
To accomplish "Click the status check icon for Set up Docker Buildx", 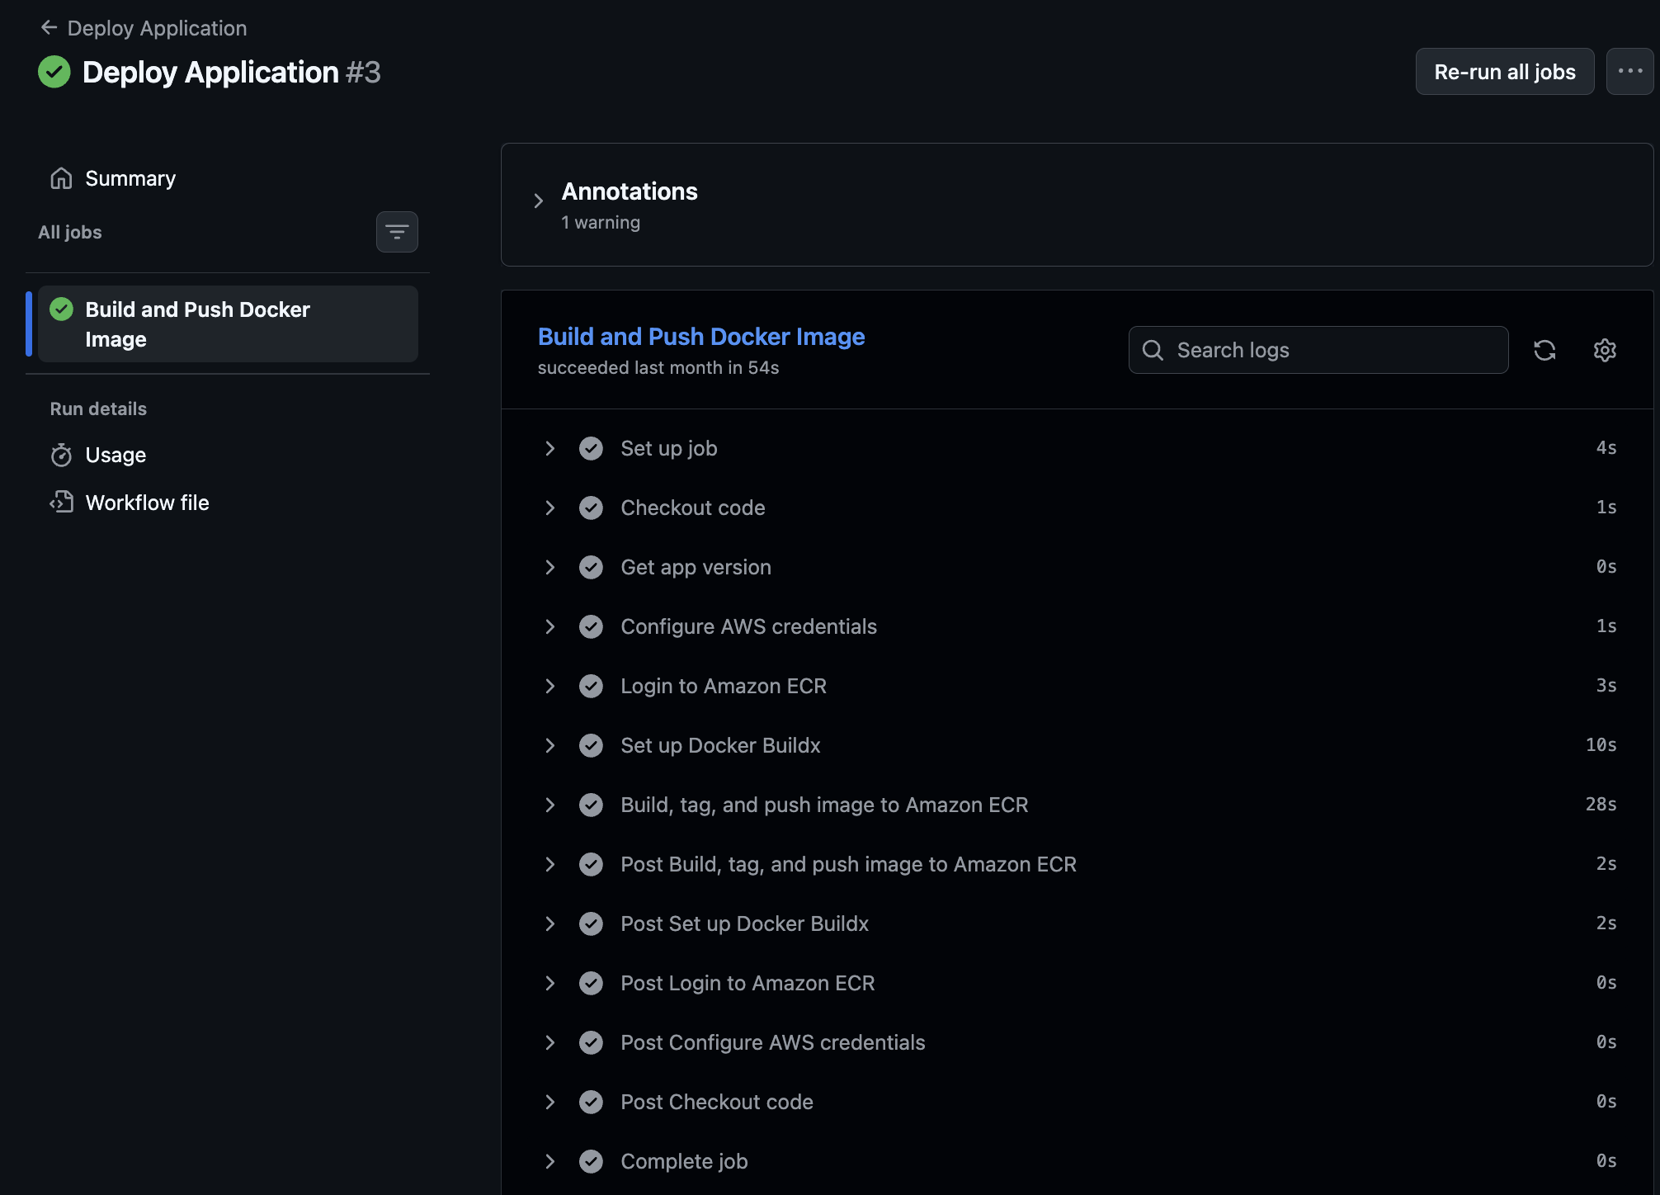I will 591,745.
